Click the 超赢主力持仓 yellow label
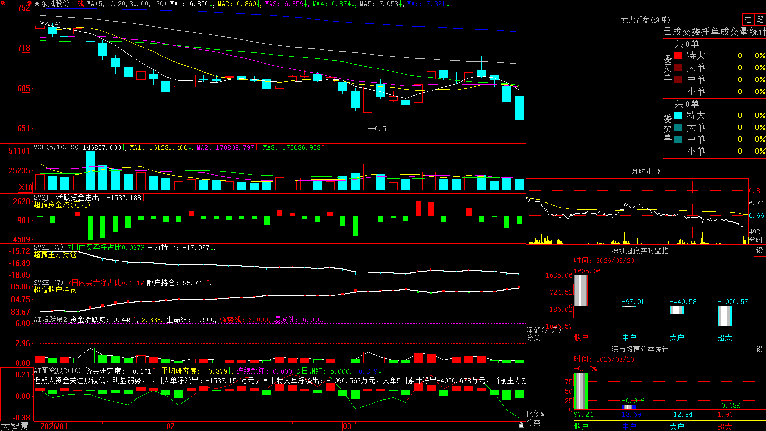The width and height of the screenshot is (766, 431). pos(55,255)
